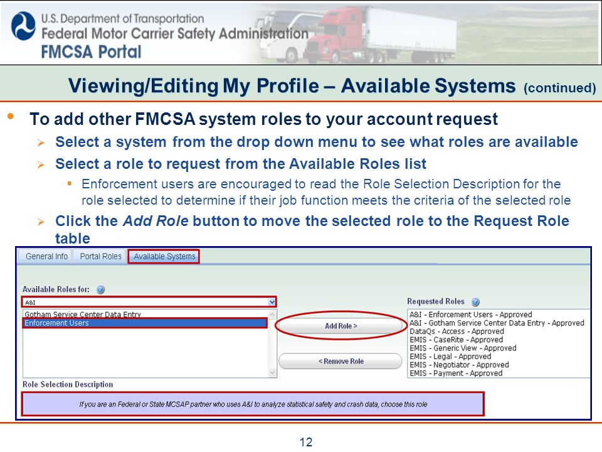Select DataQs - Access - Approved entry

(x=457, y=331)
